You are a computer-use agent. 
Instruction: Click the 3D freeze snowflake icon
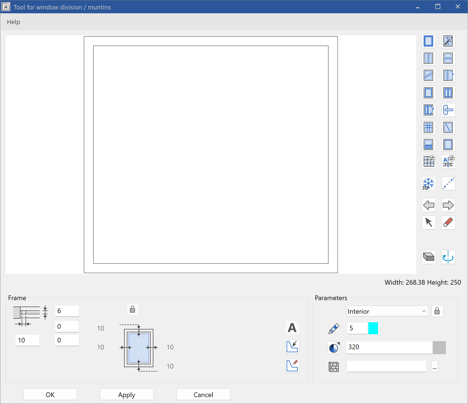(x=429, y=184)
